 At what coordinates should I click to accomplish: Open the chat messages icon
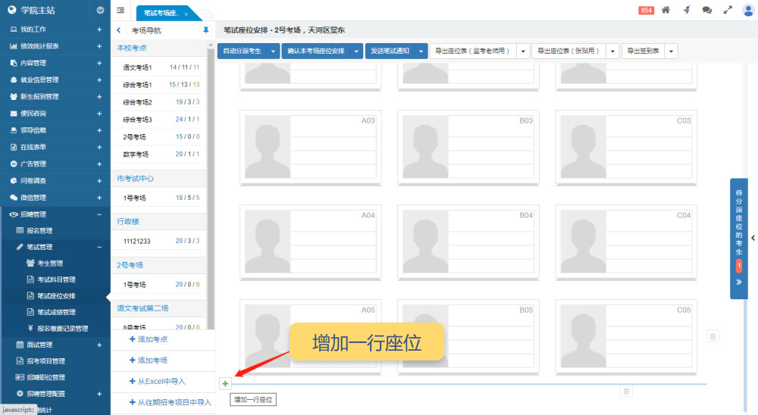706,10
